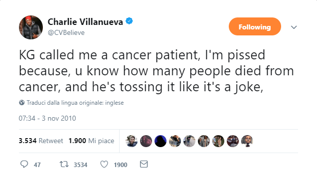
Task: View the 1.900 Mi piace list
Action: (x=91, y=141)
